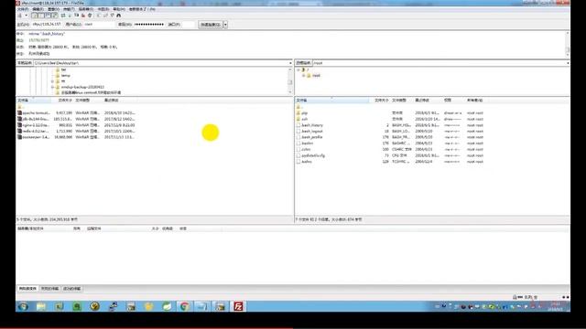Toggle transfer queue display toolbar button
Viewport: 586px width, 329px height.
[55, 16]
